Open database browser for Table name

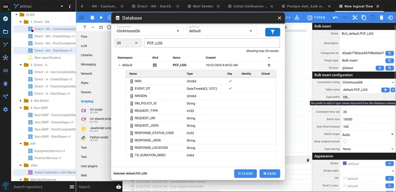pyautogui.click(x=385, y=90)
